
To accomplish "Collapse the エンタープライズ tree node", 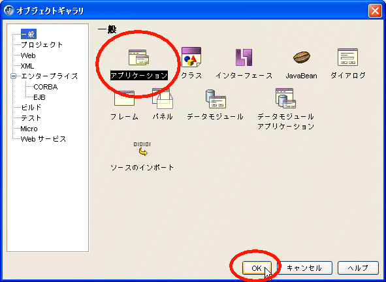I will (x=14, y=76).
